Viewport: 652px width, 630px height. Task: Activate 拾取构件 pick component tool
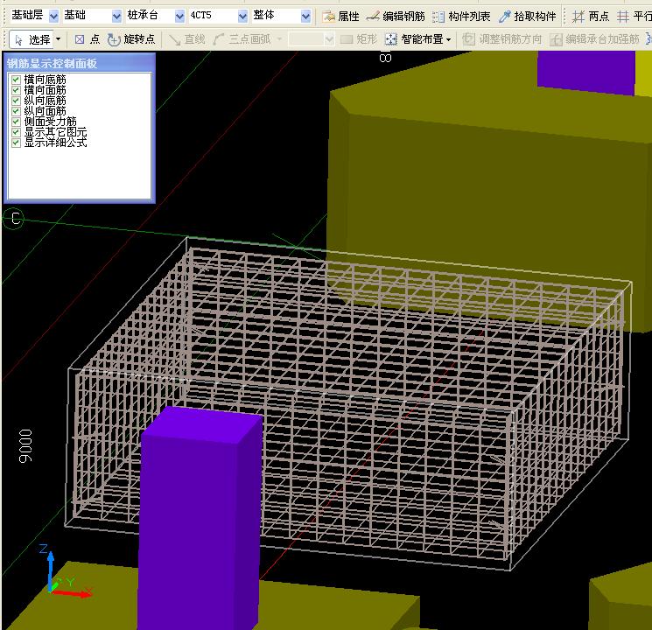527,16
